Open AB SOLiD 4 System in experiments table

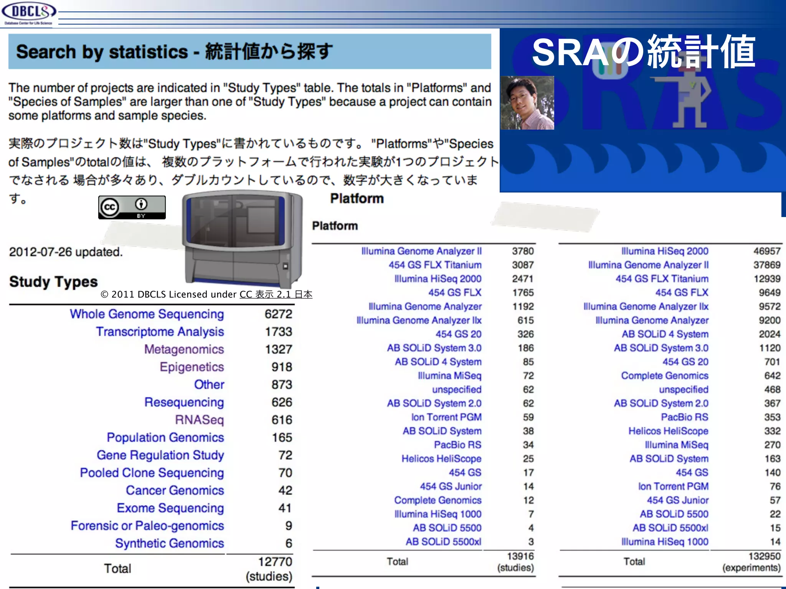[665, 334]
